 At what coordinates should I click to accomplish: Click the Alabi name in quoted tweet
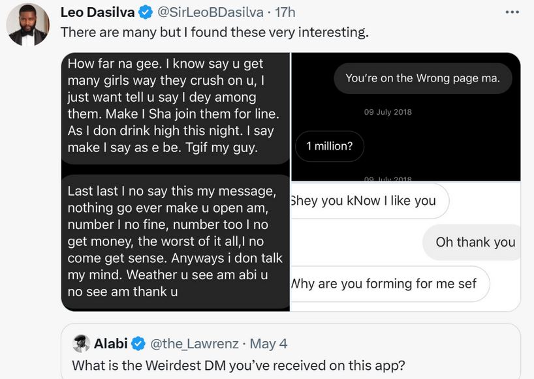(110, 343)
